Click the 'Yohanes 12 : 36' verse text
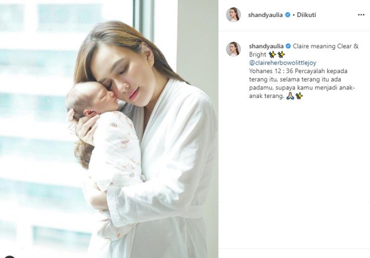 pyautogui.click(x=271, y=71)
